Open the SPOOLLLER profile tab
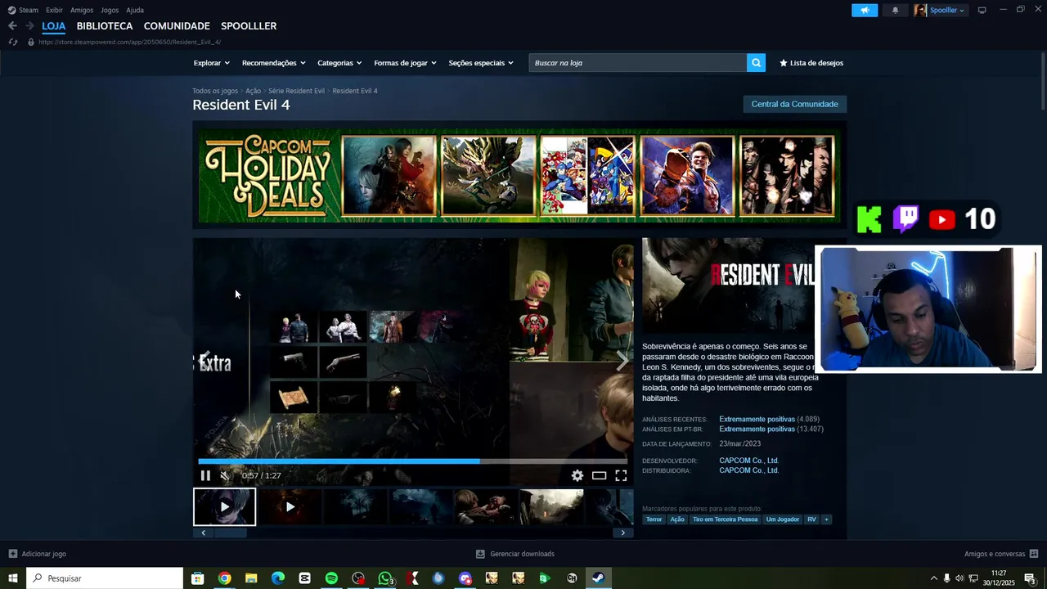The image size is (1047, 589). (x=249, y=26)
